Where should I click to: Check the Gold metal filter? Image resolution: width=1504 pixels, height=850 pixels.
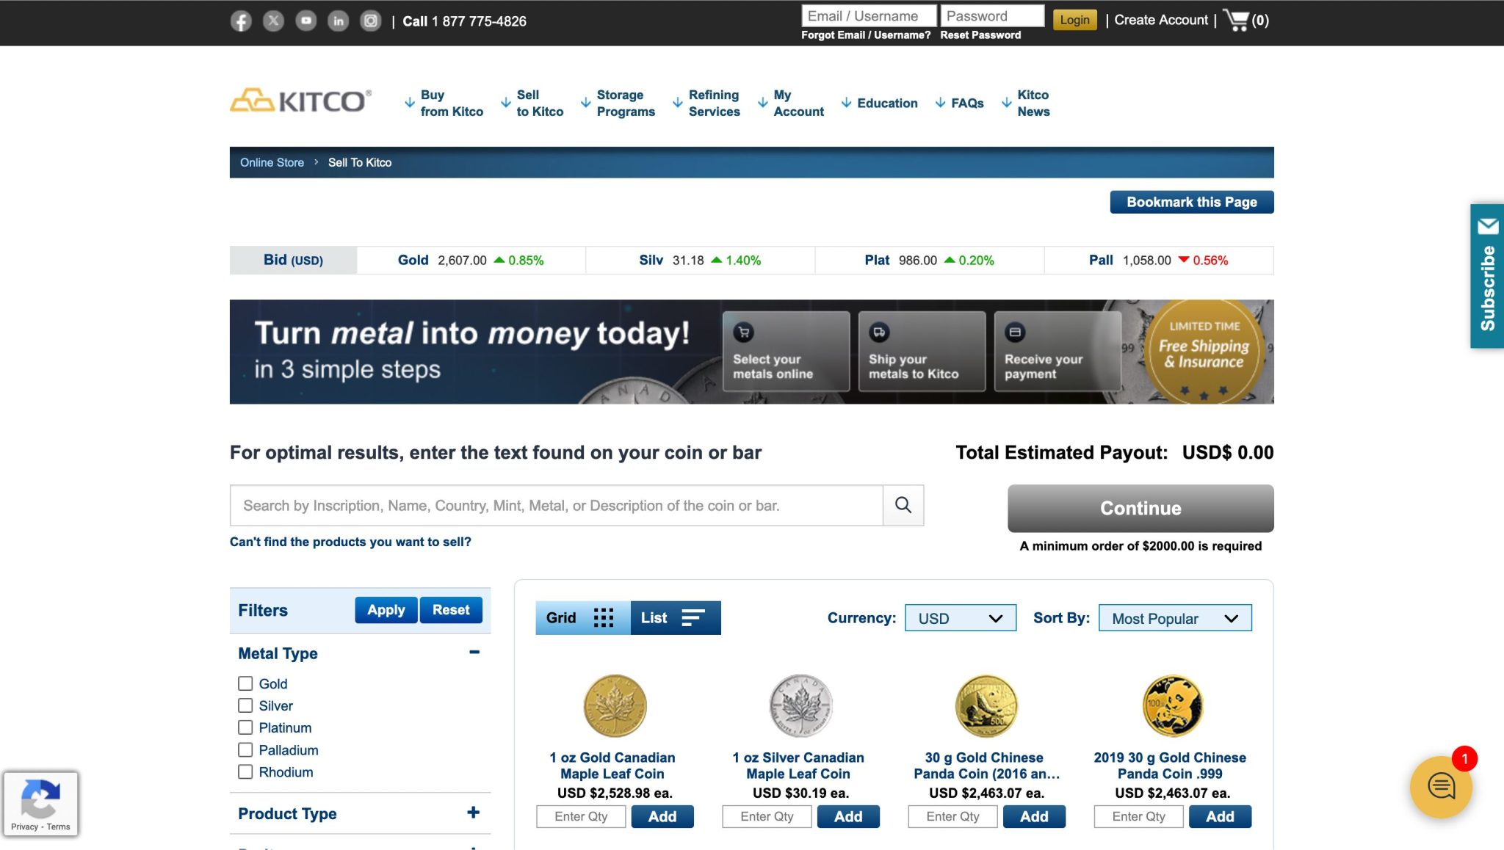(x=245, y=683)
